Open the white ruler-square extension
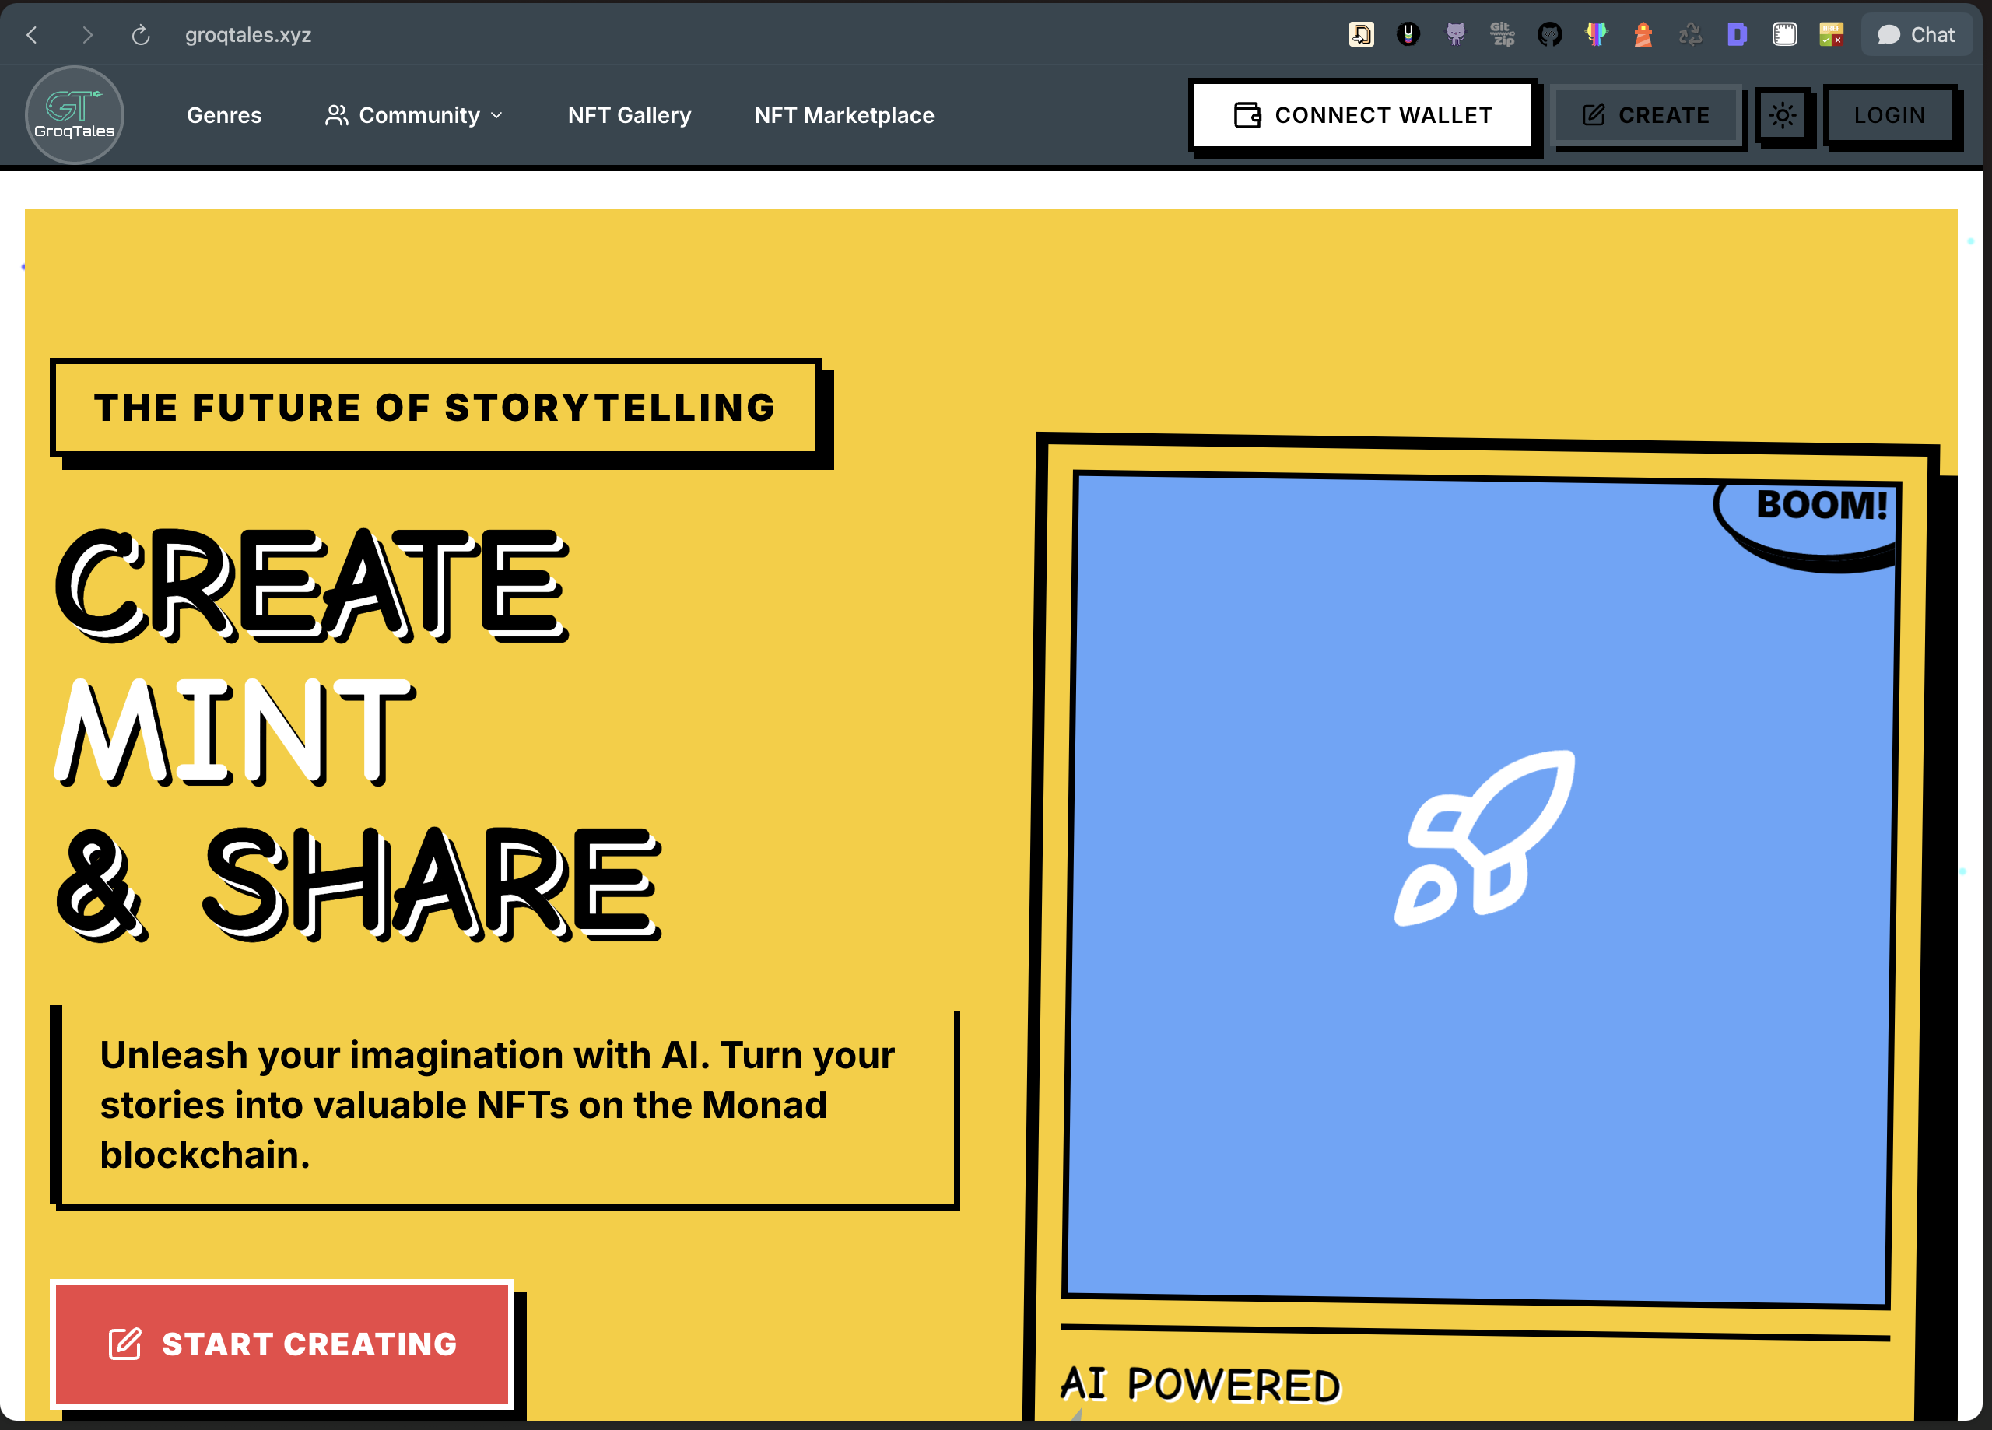This screenshot has width=1992, height=1430. [1783, 34]
